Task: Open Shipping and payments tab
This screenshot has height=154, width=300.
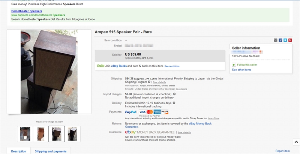Action: (x=51, y=151)
